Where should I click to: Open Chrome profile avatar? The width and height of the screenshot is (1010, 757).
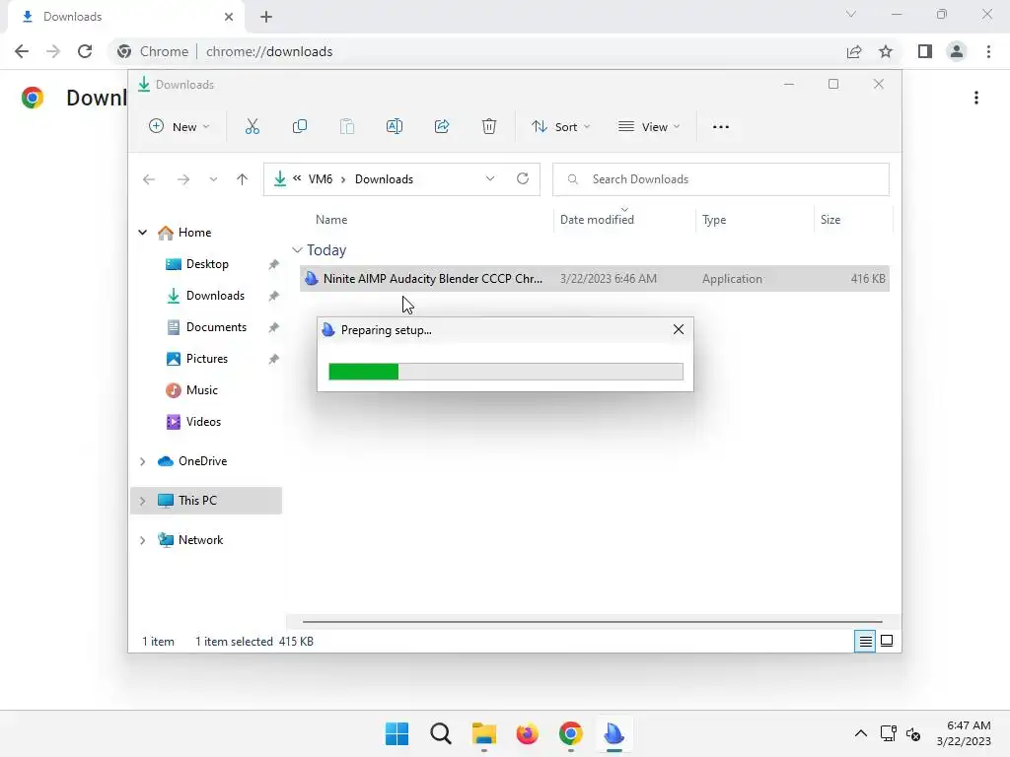point(957,51)
